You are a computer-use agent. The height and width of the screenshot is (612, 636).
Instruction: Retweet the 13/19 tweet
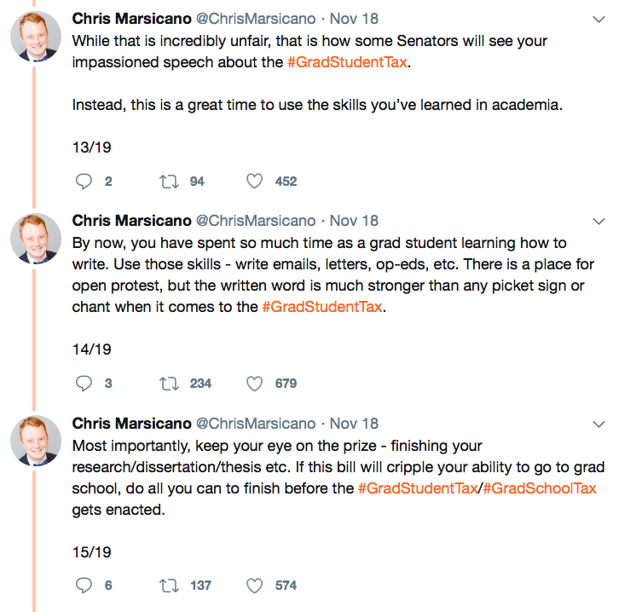click(170, 181)
